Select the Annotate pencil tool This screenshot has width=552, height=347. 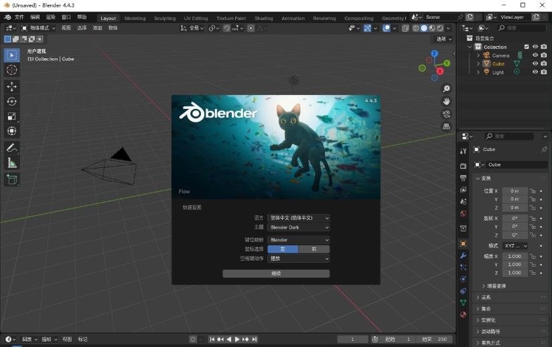coord(11,148)
